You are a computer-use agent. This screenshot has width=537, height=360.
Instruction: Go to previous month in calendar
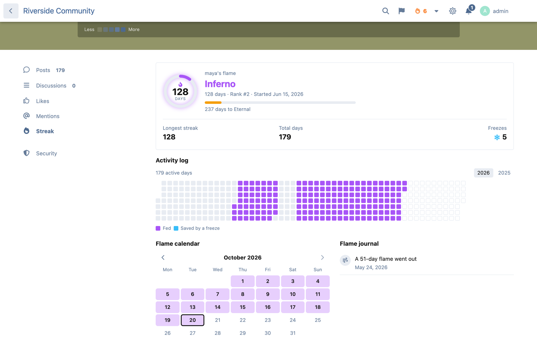pyautogui.click(x=163, y=258)
